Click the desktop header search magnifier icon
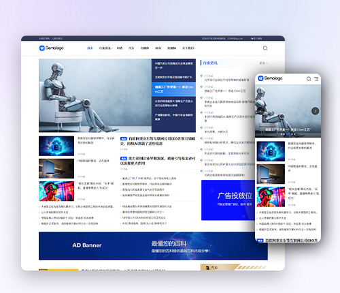Viewport: 340px width, 293px height. (265, 48)
